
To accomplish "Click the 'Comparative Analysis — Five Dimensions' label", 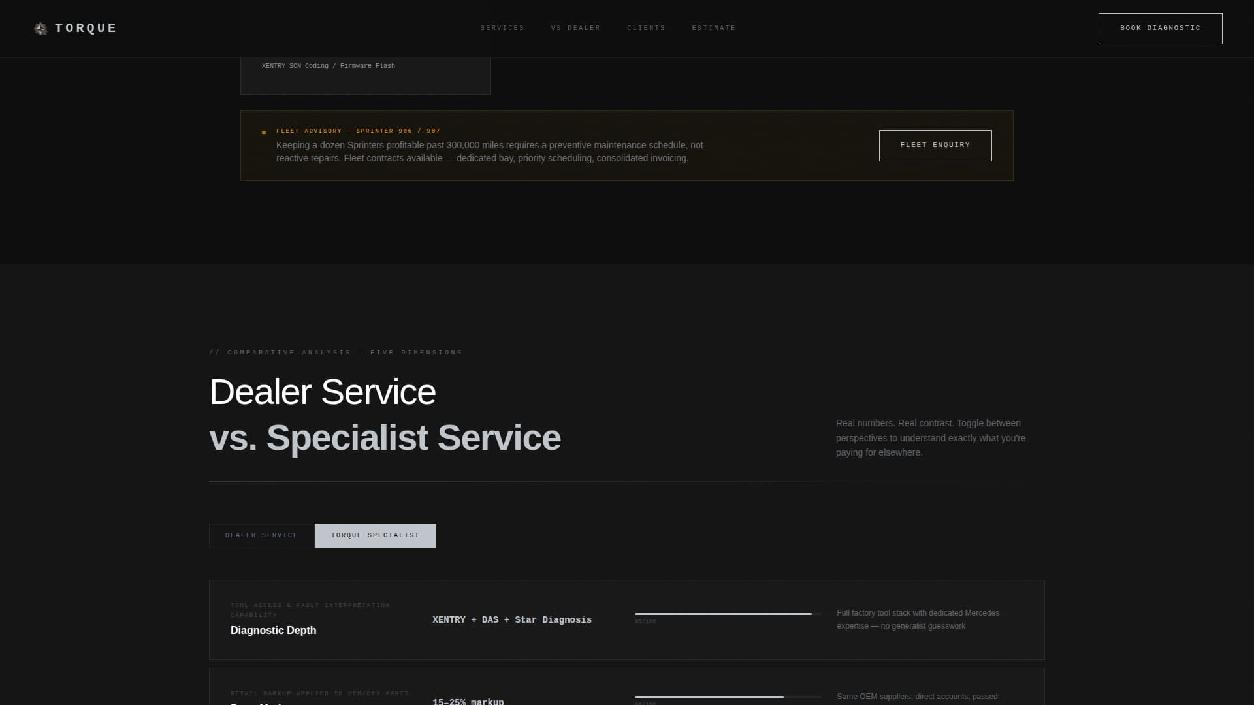I will (x=336, y=352).
